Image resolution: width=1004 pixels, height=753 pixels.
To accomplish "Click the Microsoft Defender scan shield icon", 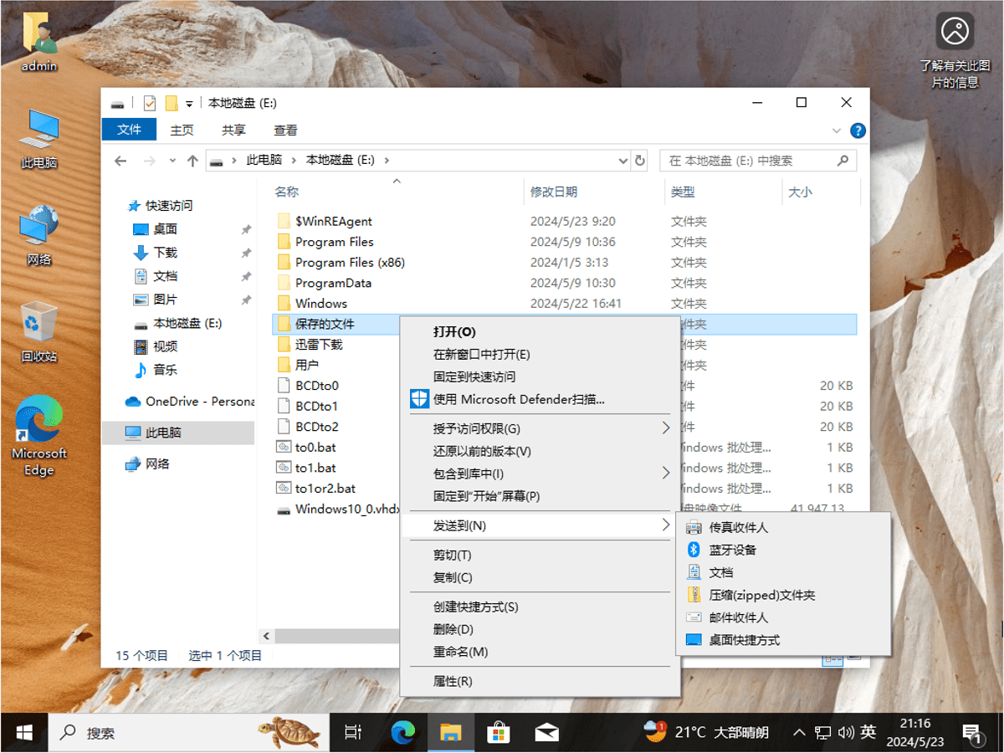I will click(x=419, y=399).
